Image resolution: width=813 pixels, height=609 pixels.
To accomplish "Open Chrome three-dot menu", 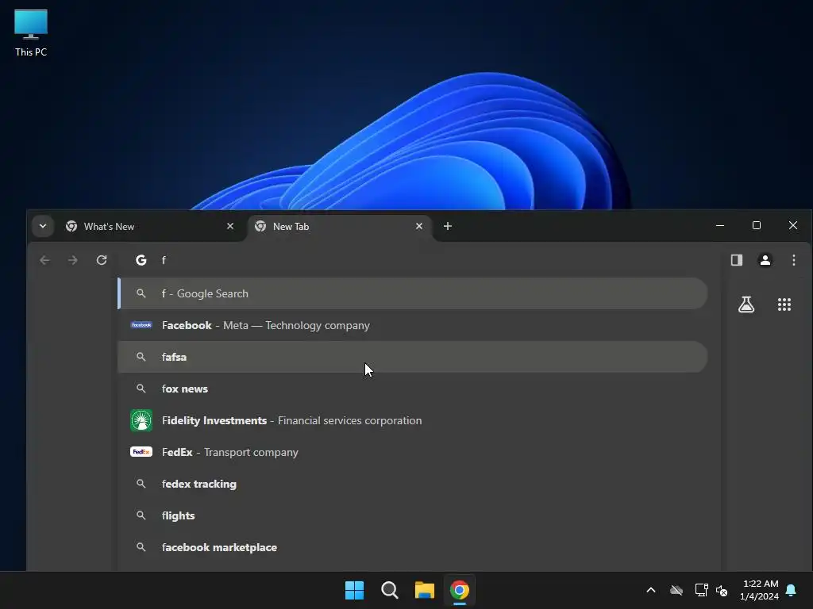I will 794,260.
